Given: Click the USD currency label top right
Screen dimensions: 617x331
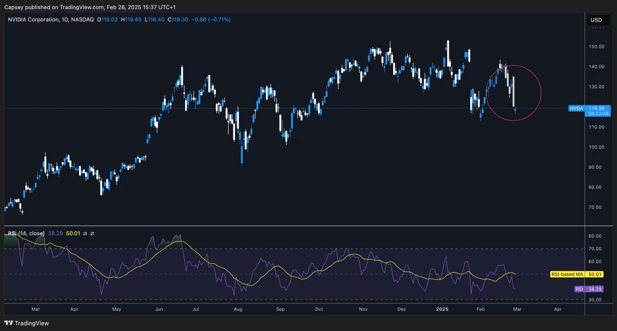Looking at the screenshot, I should point(596,20).
